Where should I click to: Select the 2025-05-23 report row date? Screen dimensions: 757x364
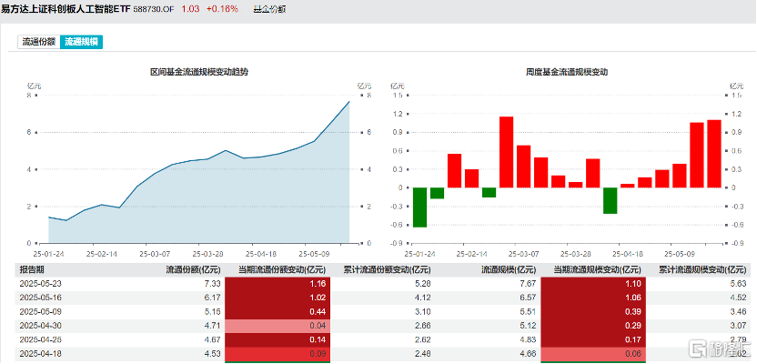pos(41,284)
